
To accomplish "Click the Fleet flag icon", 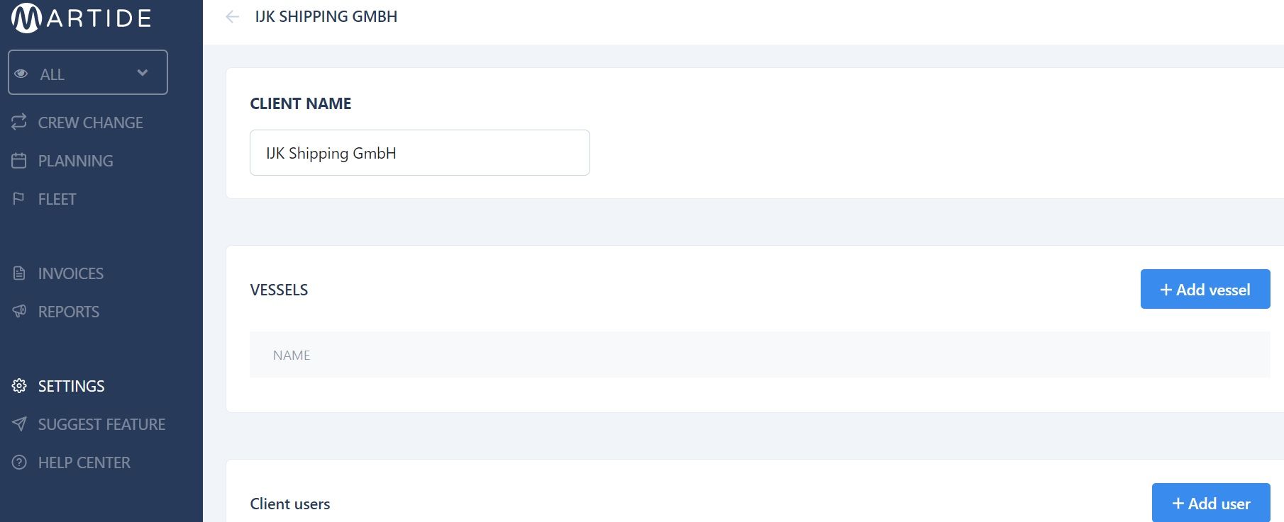I will point(19,199).
